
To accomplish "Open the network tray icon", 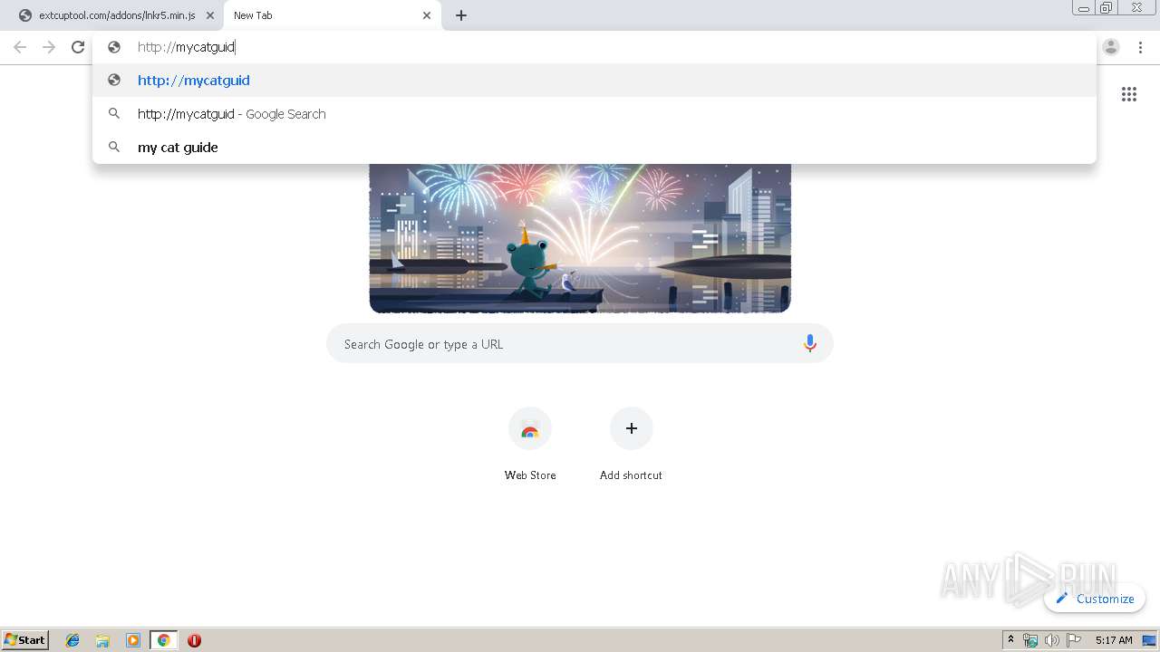I will tap(1030, 640).
